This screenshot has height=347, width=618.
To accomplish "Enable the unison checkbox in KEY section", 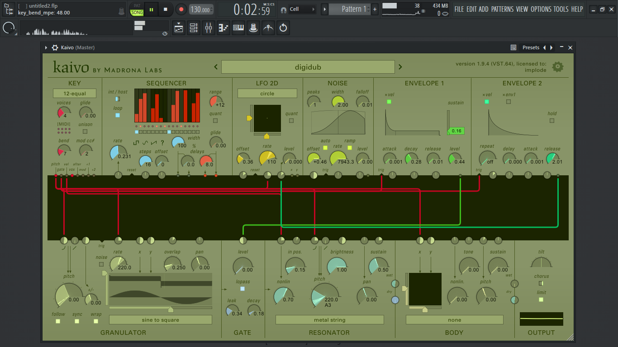I will pyautogui.click(x=85, y=131).
